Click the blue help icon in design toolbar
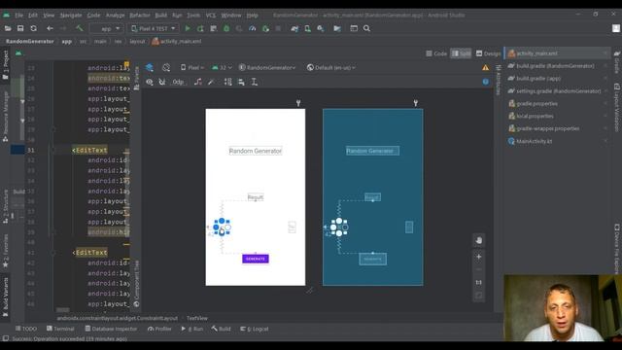 [x=486, y=82]
